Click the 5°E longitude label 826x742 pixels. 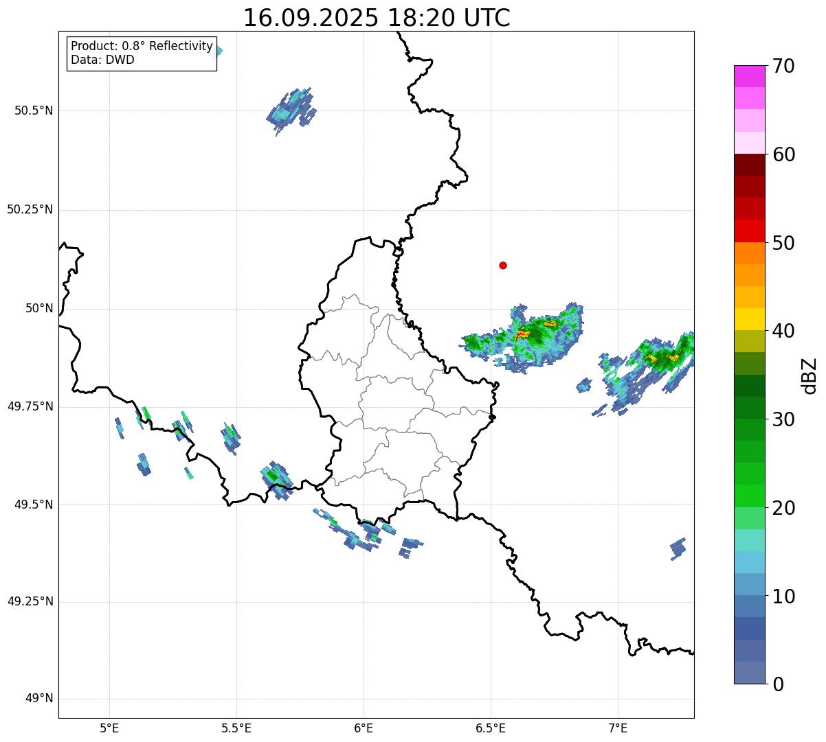click(x=109, y=729)
